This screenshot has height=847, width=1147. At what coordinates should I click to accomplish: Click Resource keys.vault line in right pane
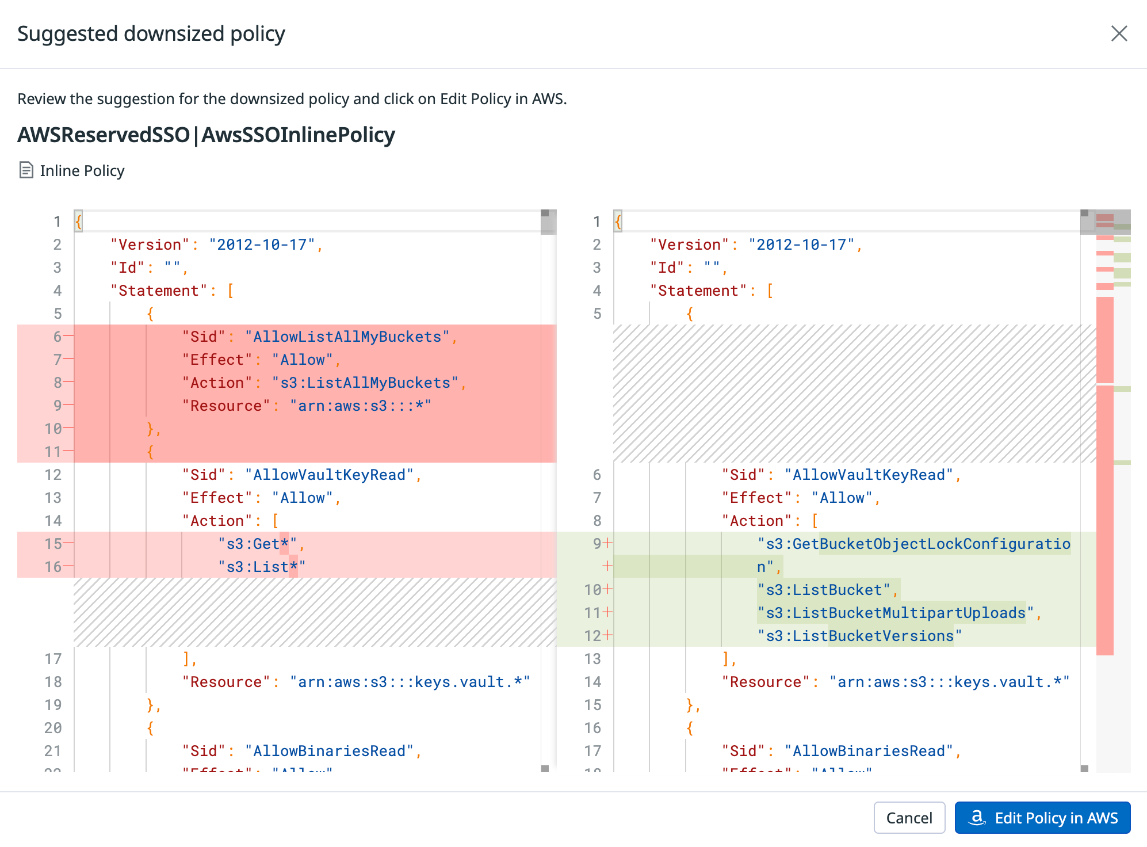(x=896, y=682)
